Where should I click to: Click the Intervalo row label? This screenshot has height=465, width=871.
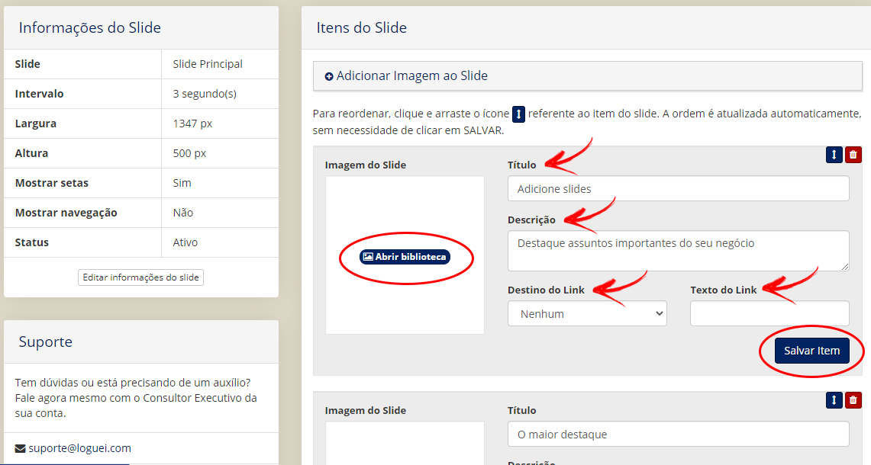tap(40, 94)
